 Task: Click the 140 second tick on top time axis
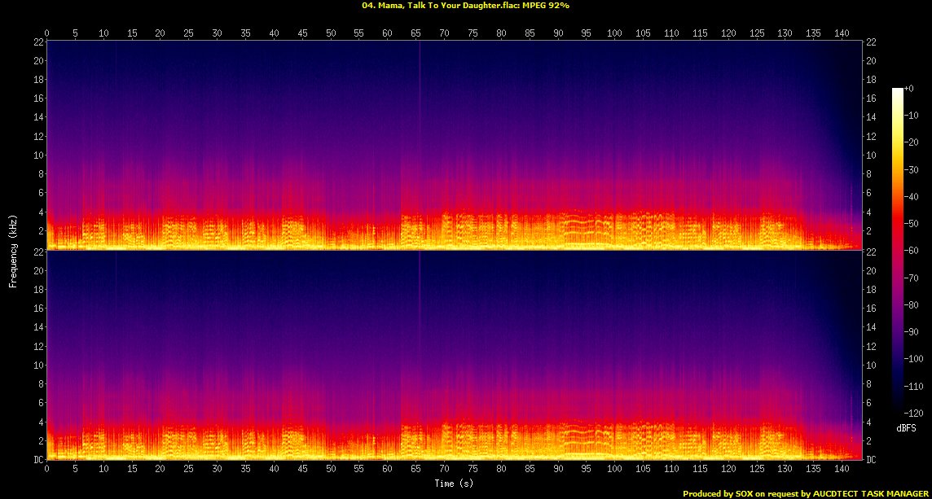pos(842,33)
